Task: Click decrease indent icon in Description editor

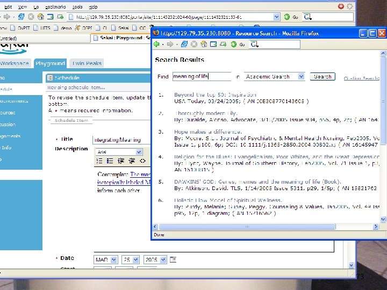Action: (x=121, y=161)
